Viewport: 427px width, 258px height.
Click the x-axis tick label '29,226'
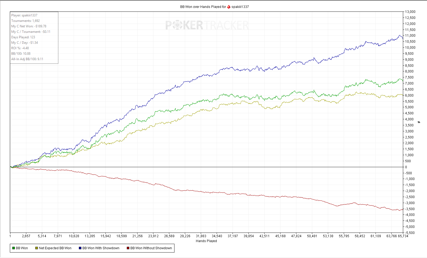click(185, 236)
